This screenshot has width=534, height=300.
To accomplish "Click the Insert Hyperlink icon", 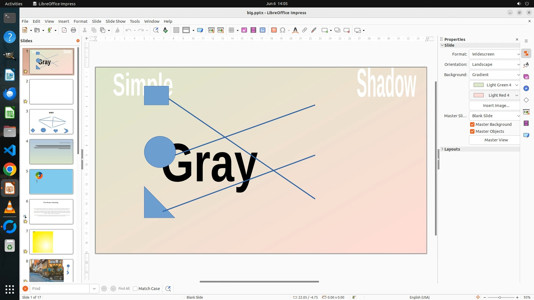I will tap(305, 30).
